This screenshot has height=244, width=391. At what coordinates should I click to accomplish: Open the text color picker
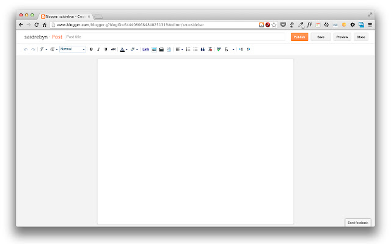(123, 49)
